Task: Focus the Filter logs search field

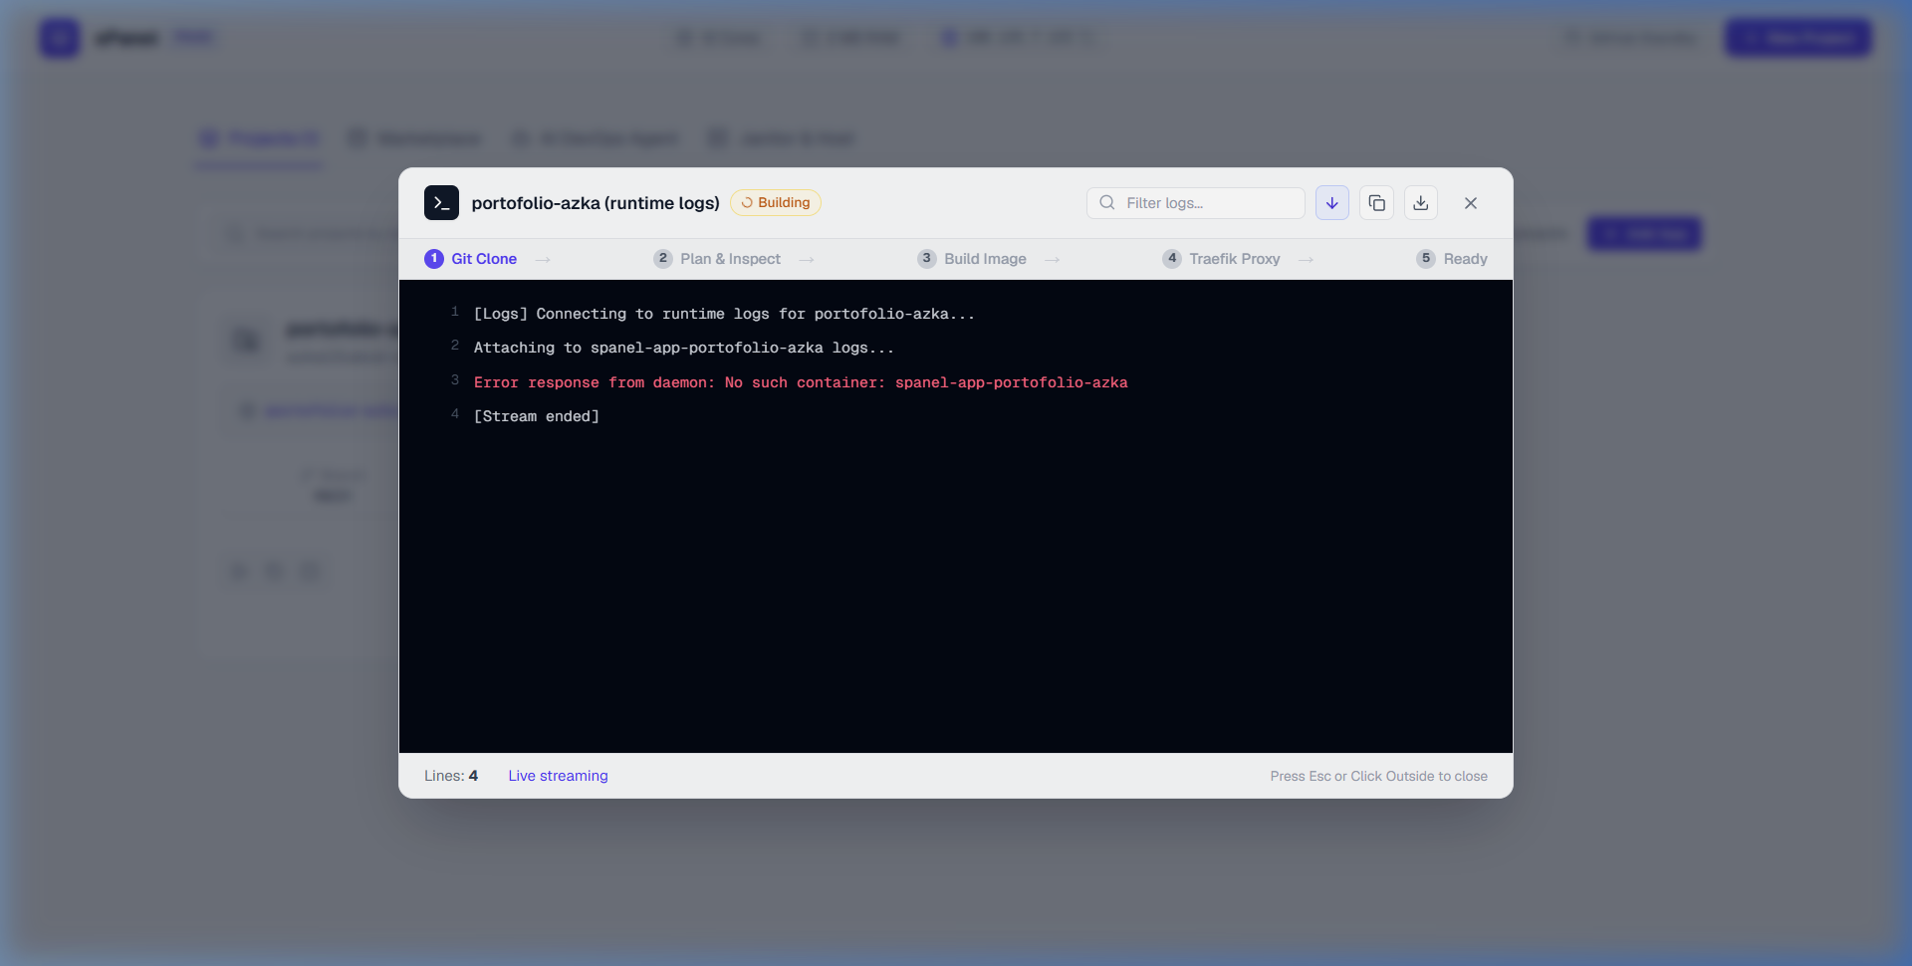Action: [x=1196, y=203]
